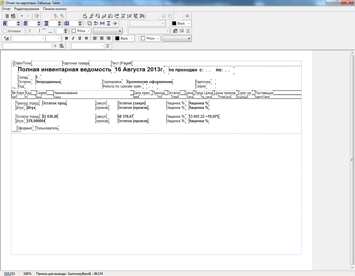355x276 pixels.
Task: Select the '68 378,67' value field
Action: [x=126, y=116]
